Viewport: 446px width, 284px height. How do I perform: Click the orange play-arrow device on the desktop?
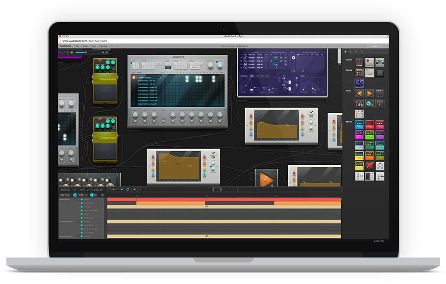pyautogui.click(x=266, y=179)
